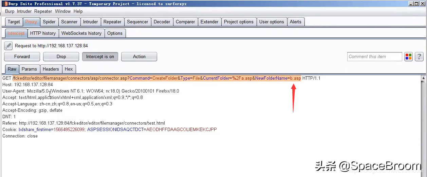Open the highlight color picker icon
The image size is (427, 177).
pyautogui.click(x=408, y=57)
